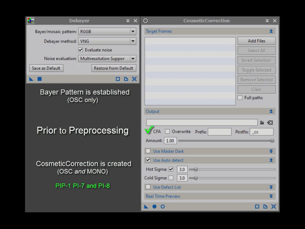The width and height of the screenshot is (305, 229).
Task: Adjust the Hot Sigma slider handle
Action: point(196,169)
